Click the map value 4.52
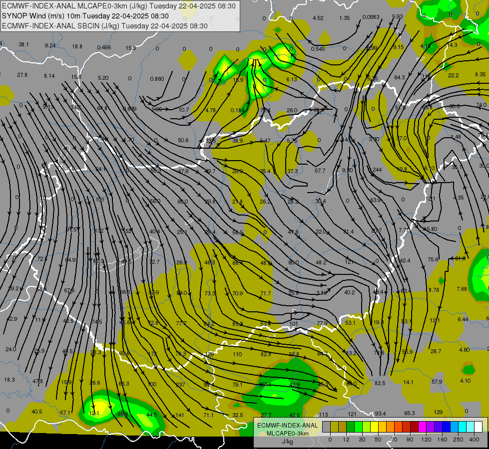 (318, 18)
